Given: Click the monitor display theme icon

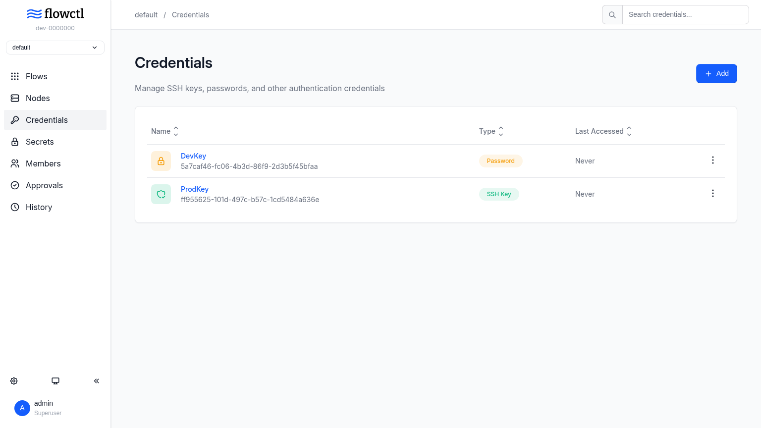Looking at the screenshot, I should [55, 381].
